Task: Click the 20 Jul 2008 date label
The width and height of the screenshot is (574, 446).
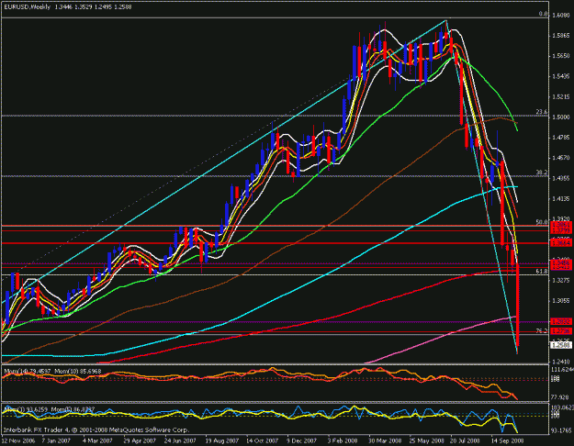Action: tap(465, 440)
